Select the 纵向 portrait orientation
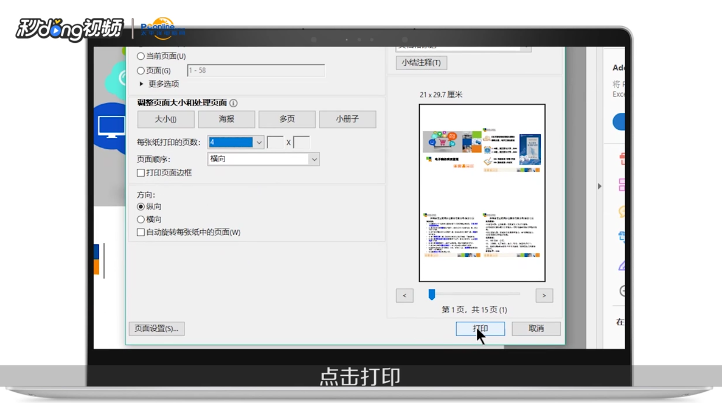 141,207
